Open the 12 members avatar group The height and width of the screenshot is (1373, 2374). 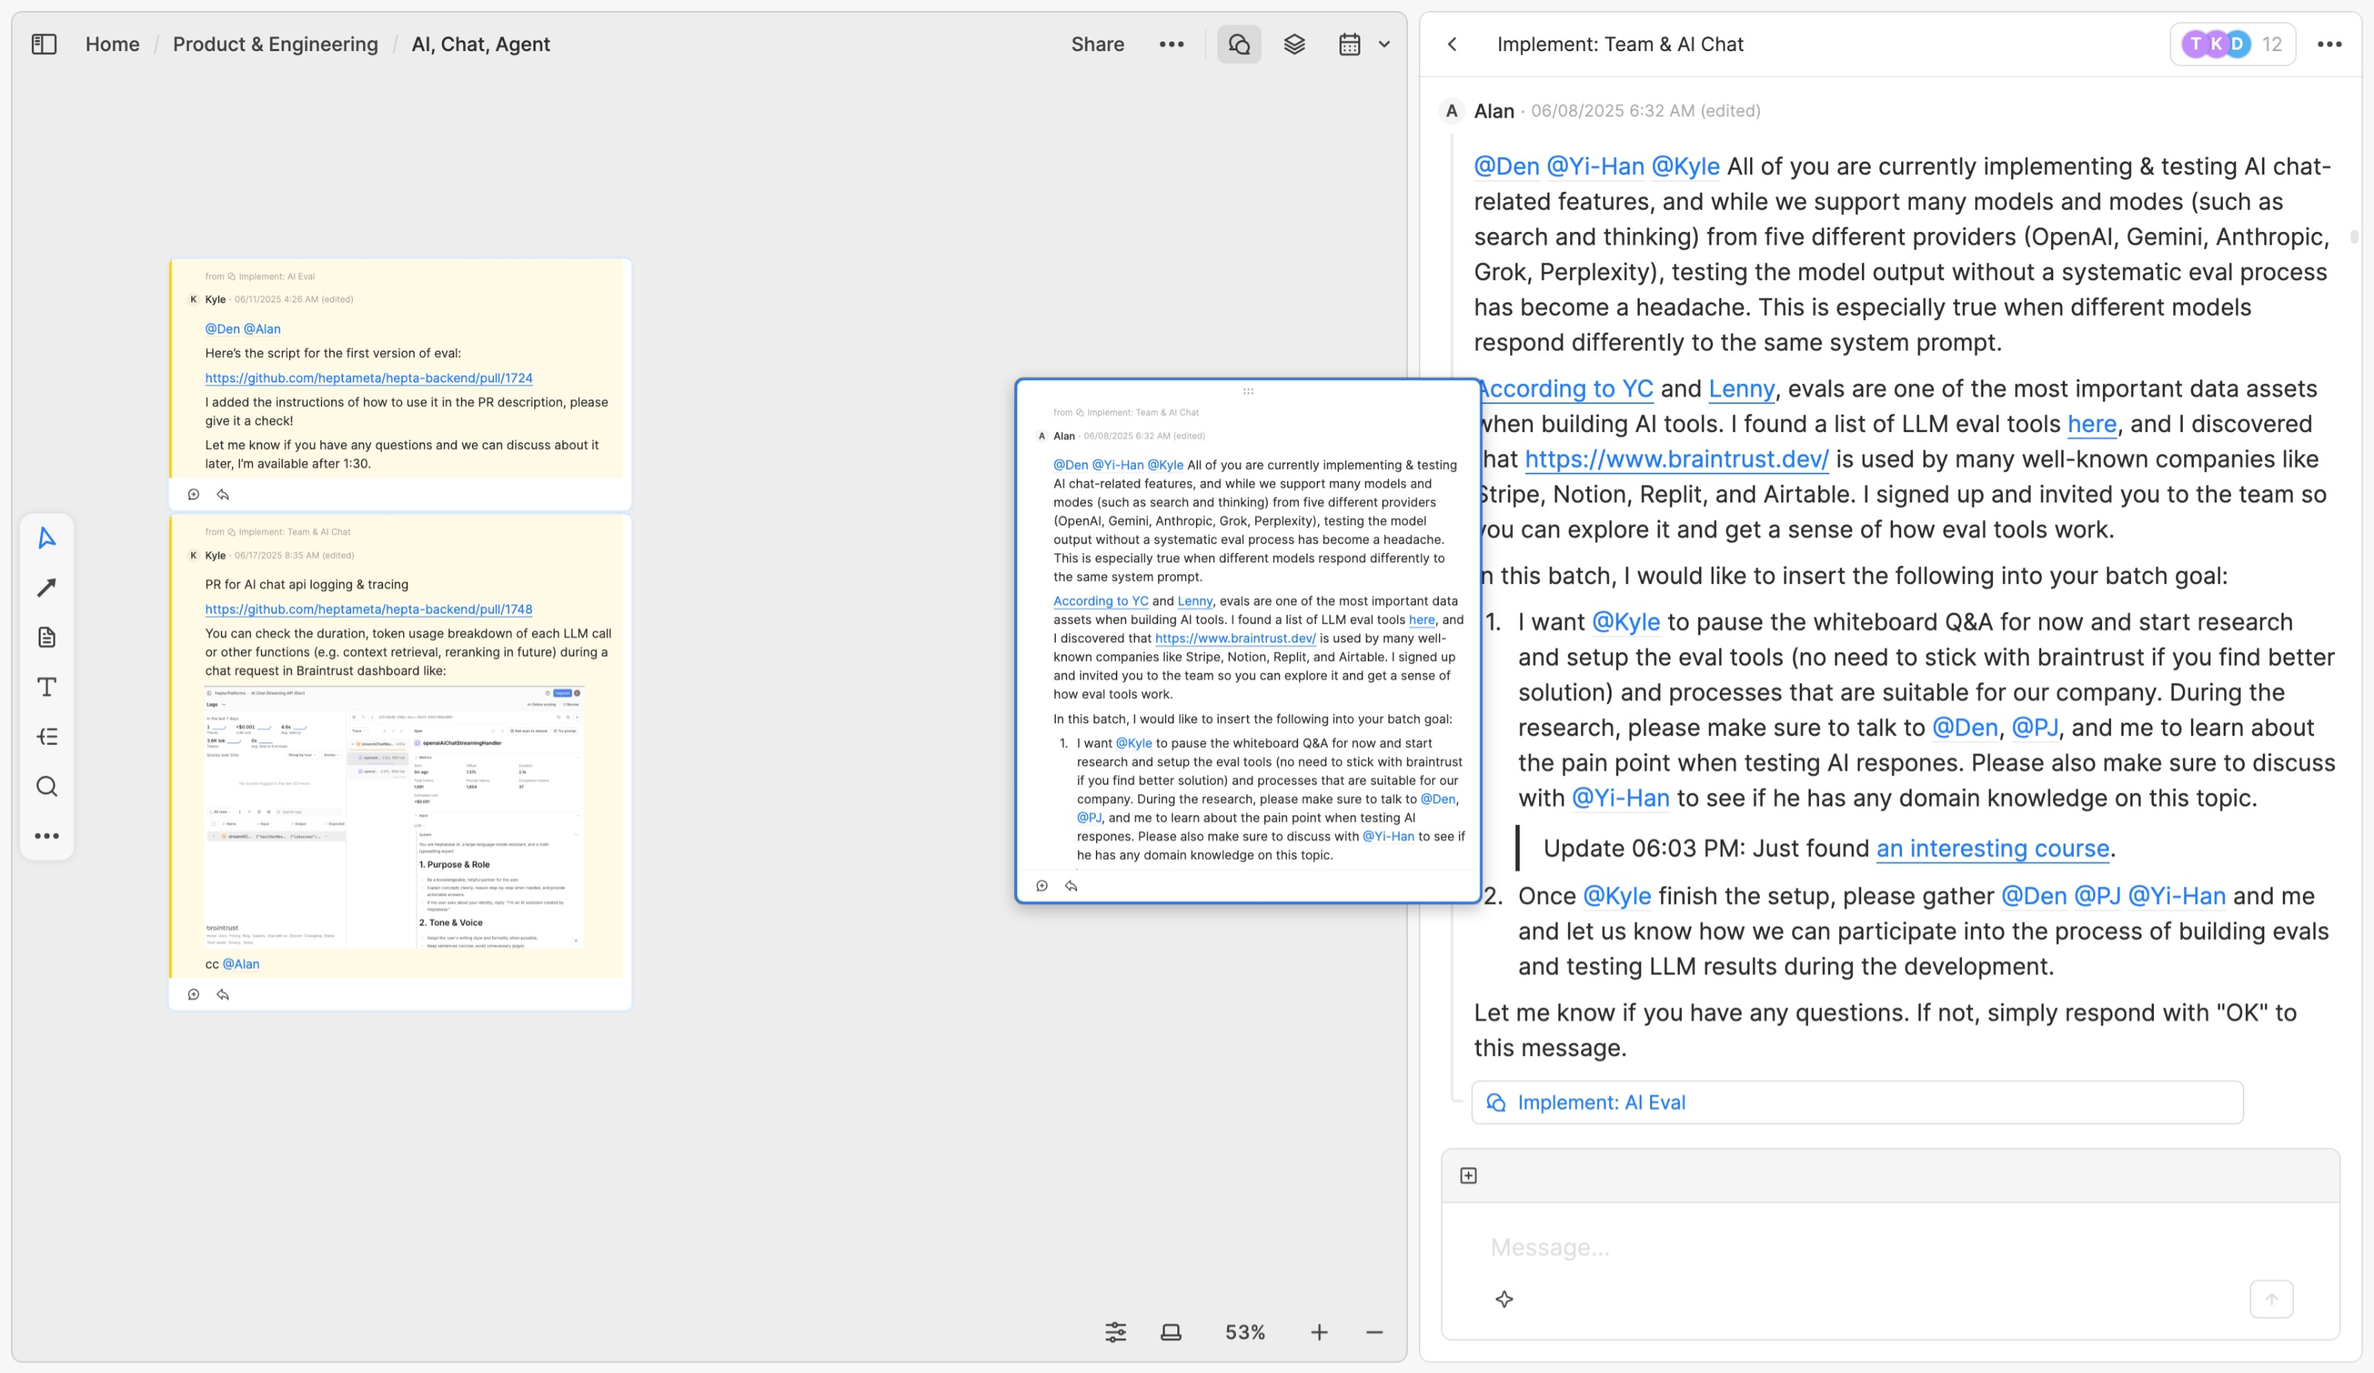[2232, 44]
